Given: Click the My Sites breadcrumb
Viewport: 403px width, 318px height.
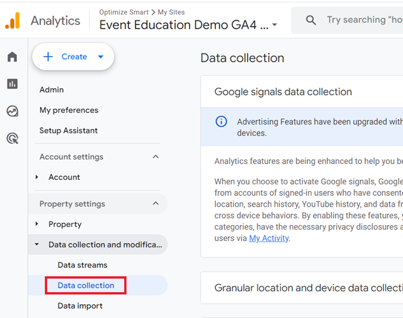Looking at the screenshot, I should (171, 12).
